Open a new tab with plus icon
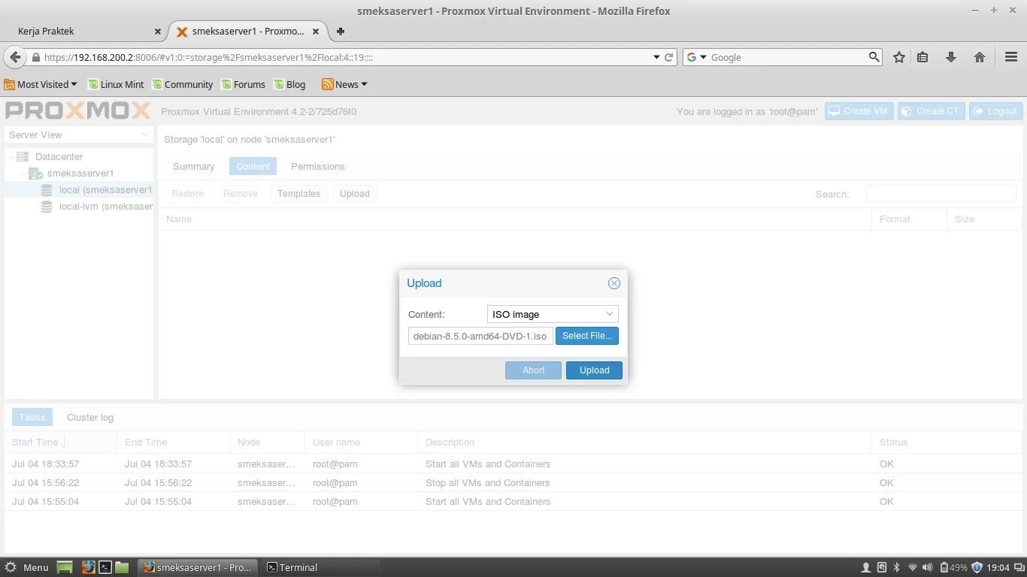 click(341, 32)
